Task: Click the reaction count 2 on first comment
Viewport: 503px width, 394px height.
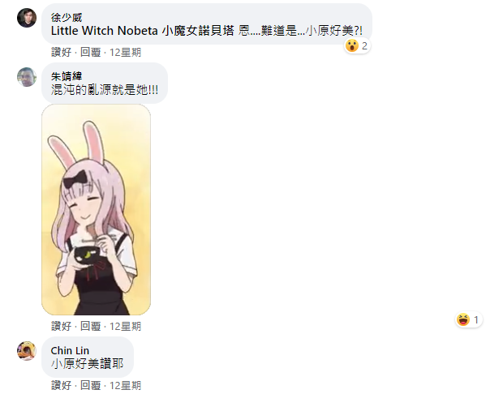Action: click(364, 46)
